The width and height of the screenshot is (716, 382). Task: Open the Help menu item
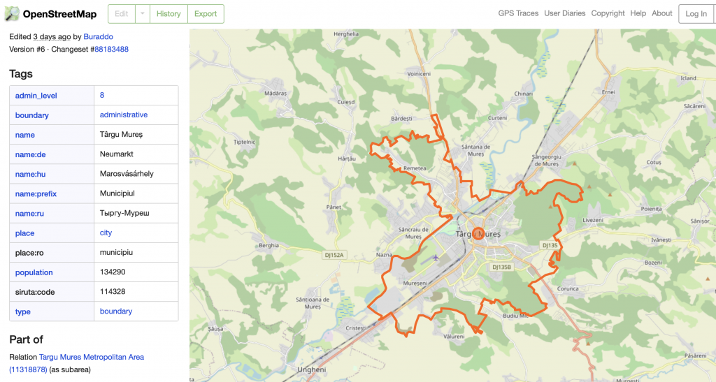[x=638, y=13]
